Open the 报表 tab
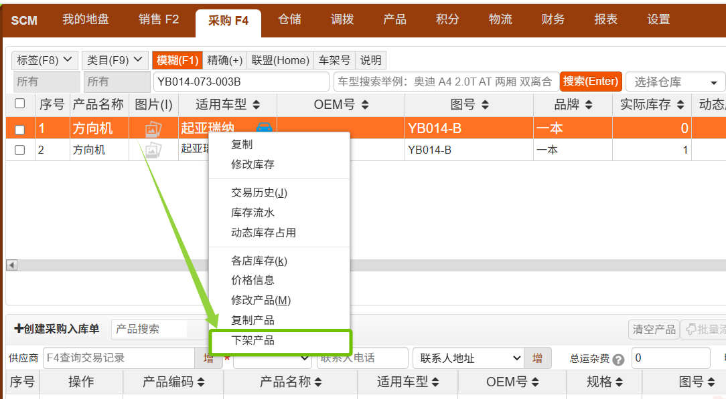 coord(605,19)
